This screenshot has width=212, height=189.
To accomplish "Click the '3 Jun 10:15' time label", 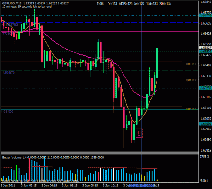I will pos(111,185).
